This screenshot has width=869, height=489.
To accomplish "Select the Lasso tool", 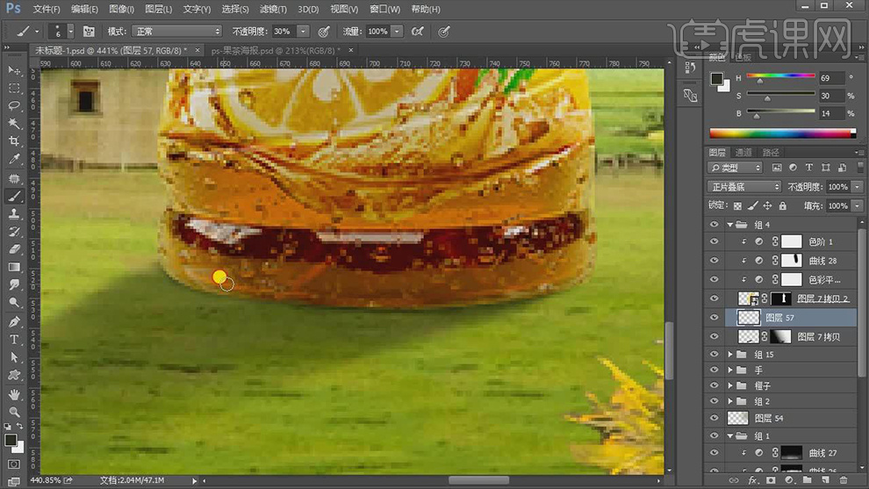I will click(x=14, y=106).
